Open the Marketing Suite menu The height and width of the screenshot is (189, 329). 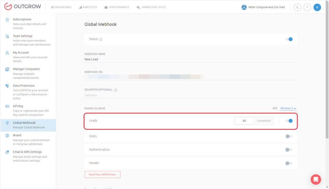151,7
